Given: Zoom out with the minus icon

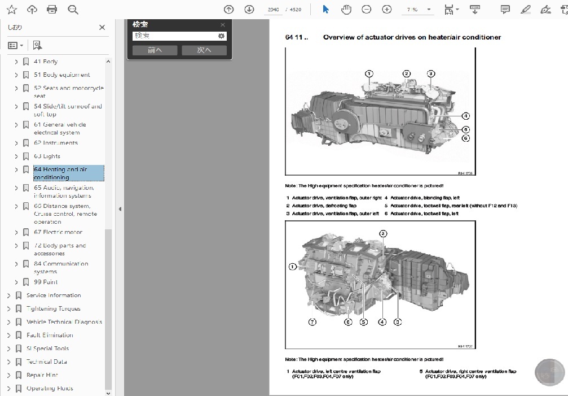Looking at the screenshot, I should 366,10.
